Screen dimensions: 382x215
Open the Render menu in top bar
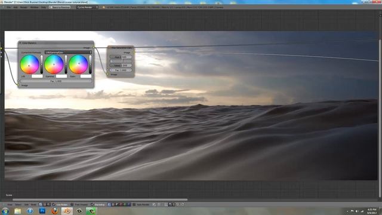click(x=24, y=7)
